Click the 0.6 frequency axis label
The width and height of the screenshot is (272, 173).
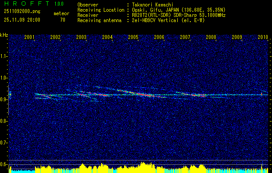[3, 164]
